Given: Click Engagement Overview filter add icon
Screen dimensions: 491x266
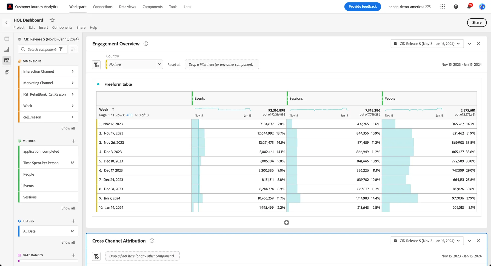Looking at the screenshot, I should [x=96, y=65].
